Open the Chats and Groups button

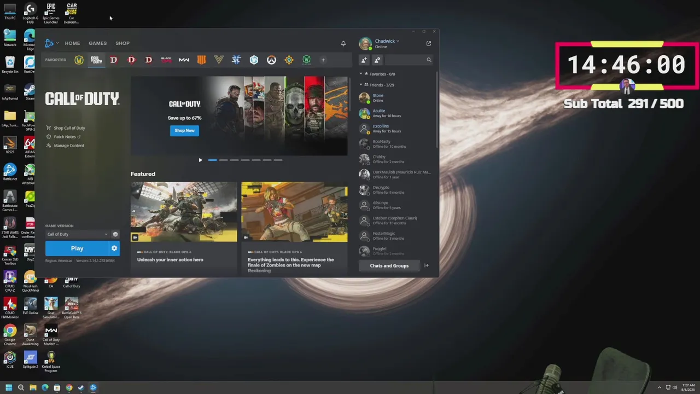tap(389, 266)
